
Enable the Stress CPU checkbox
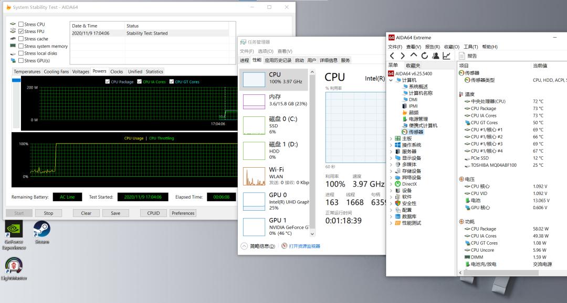point(21,24)
